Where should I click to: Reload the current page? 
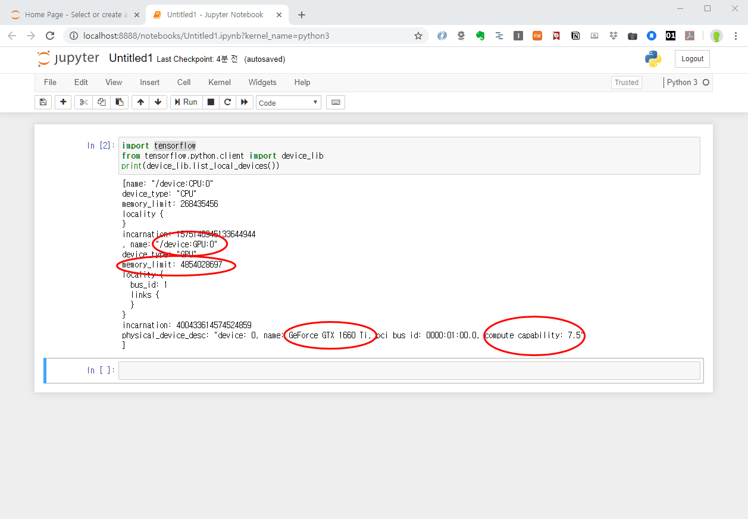(50, 36)
